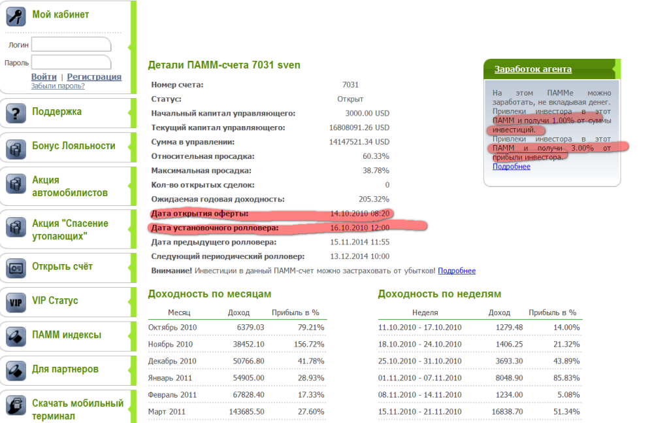
Task: Click the date 13.12.2014 10:00
Action: (360, 256)
